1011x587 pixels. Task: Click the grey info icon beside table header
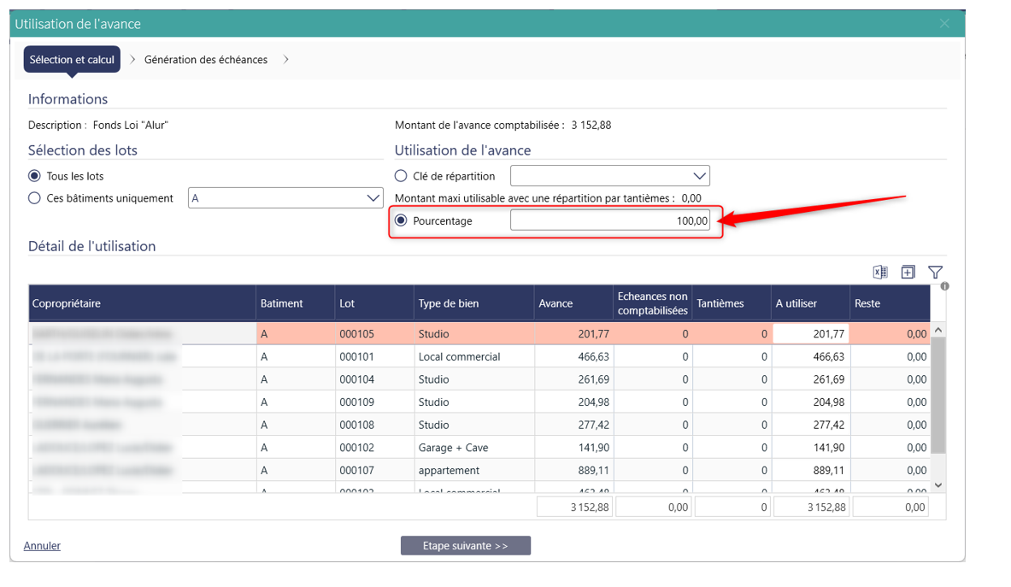click(944, 286)
